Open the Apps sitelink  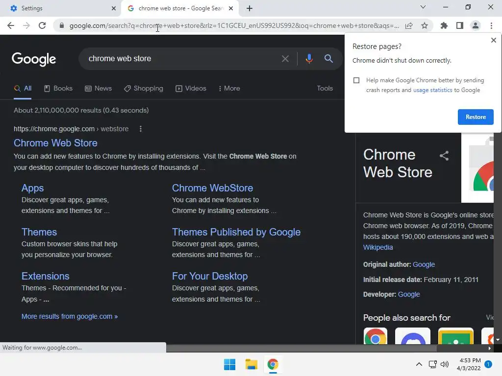33,188
